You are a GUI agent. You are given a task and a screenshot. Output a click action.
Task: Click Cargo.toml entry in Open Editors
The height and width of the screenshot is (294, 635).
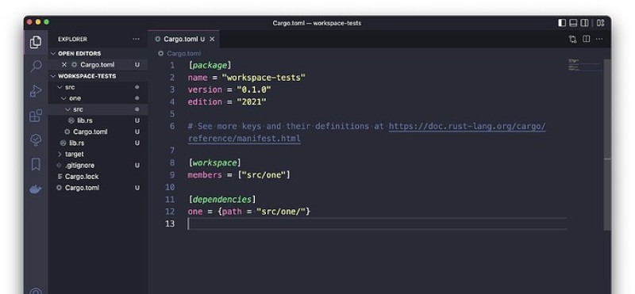[x=98, y=65]
